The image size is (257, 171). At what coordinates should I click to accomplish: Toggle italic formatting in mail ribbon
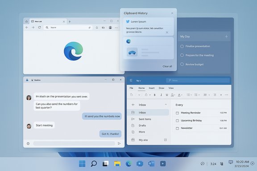coord(161,95)
